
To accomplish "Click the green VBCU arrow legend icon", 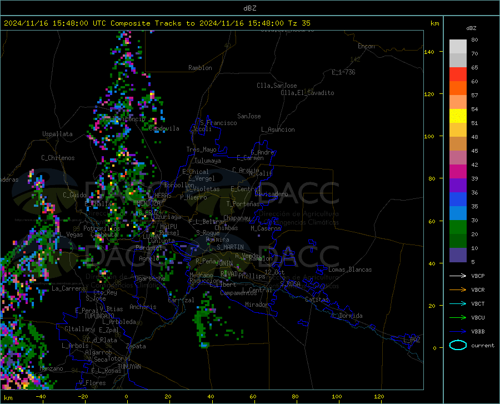I will 458,318.
